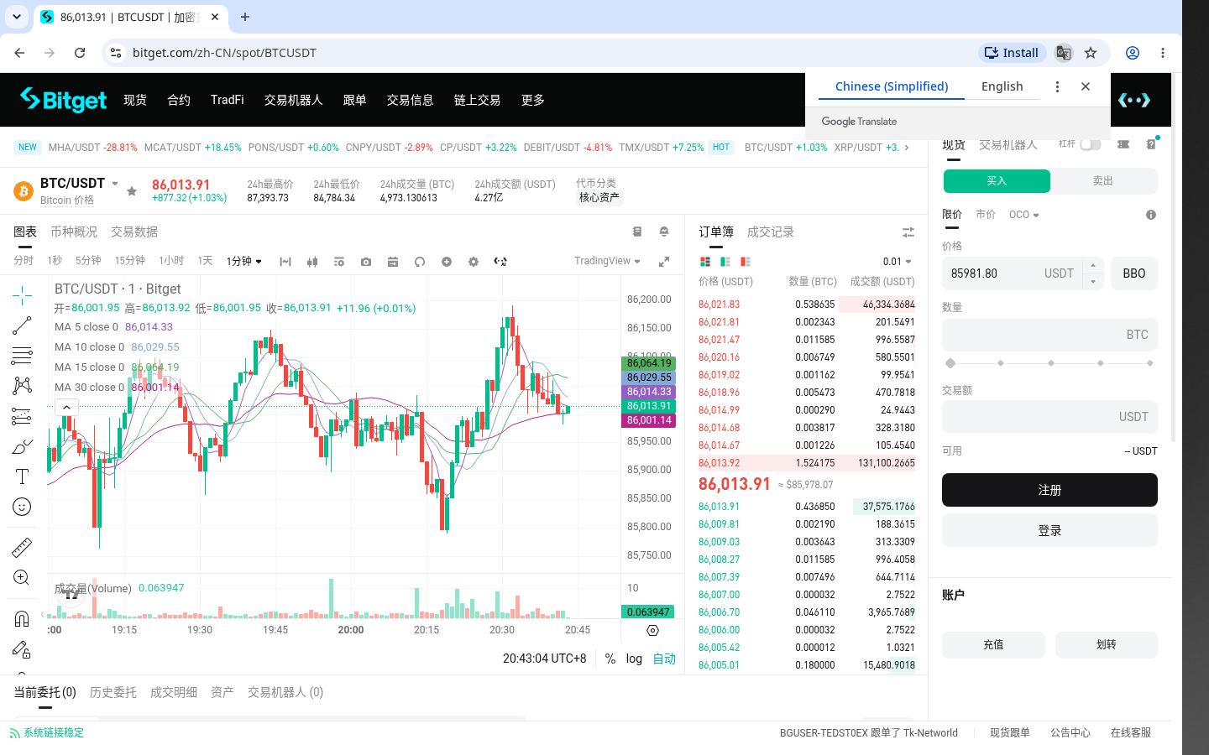Click the 充值 deposit button
Image resolution: width=1209 pixels, height=755 pixels.
coord(993,645)
